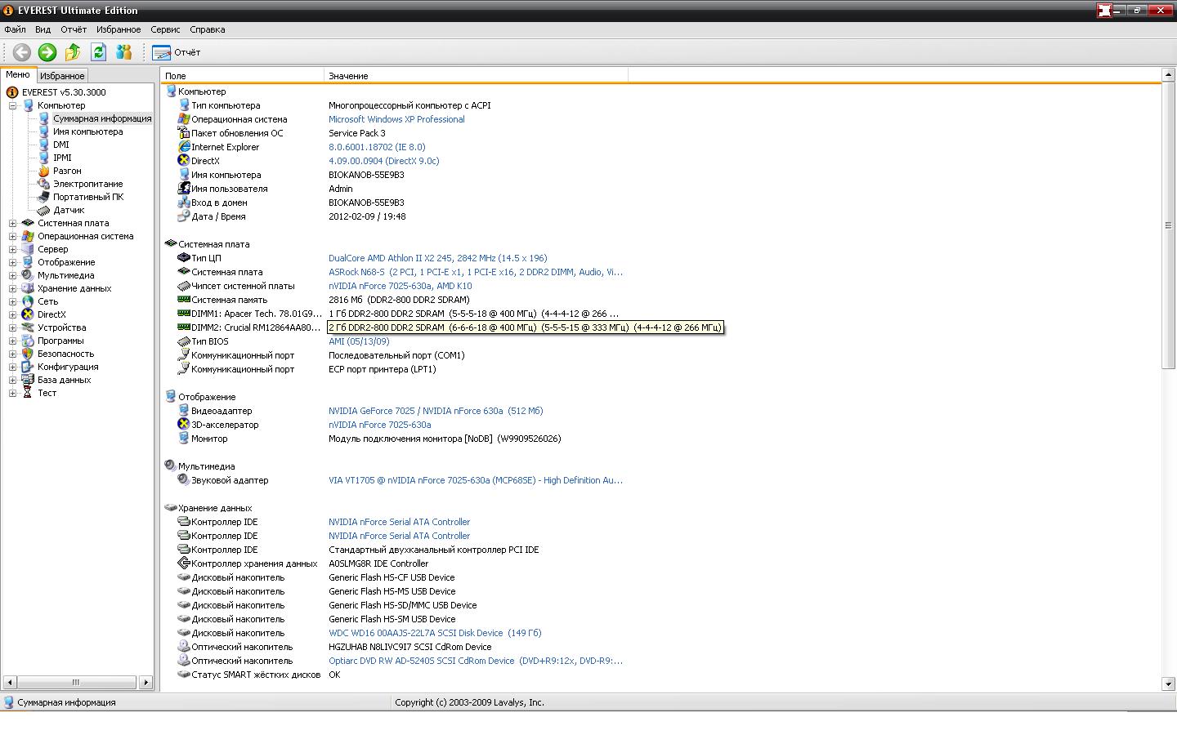
Task: Click the Back navigation arrow icon
Action: coord(22,52)
